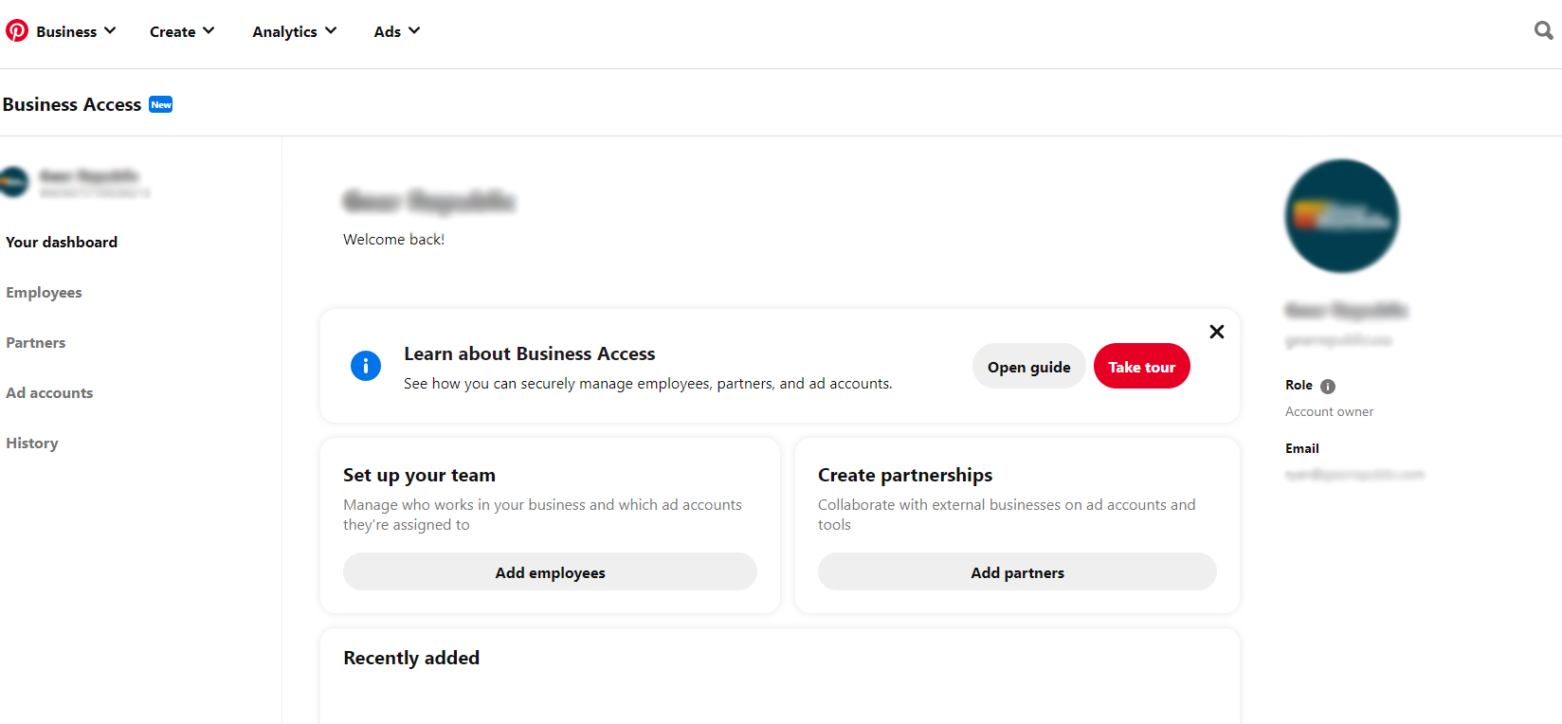Expand the Business dropdown menu
Viewport: 1562px width, 724px height.
pos(76,31)
